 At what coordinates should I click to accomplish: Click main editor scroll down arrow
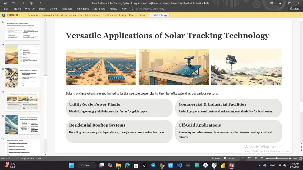(x=301, y=144)
